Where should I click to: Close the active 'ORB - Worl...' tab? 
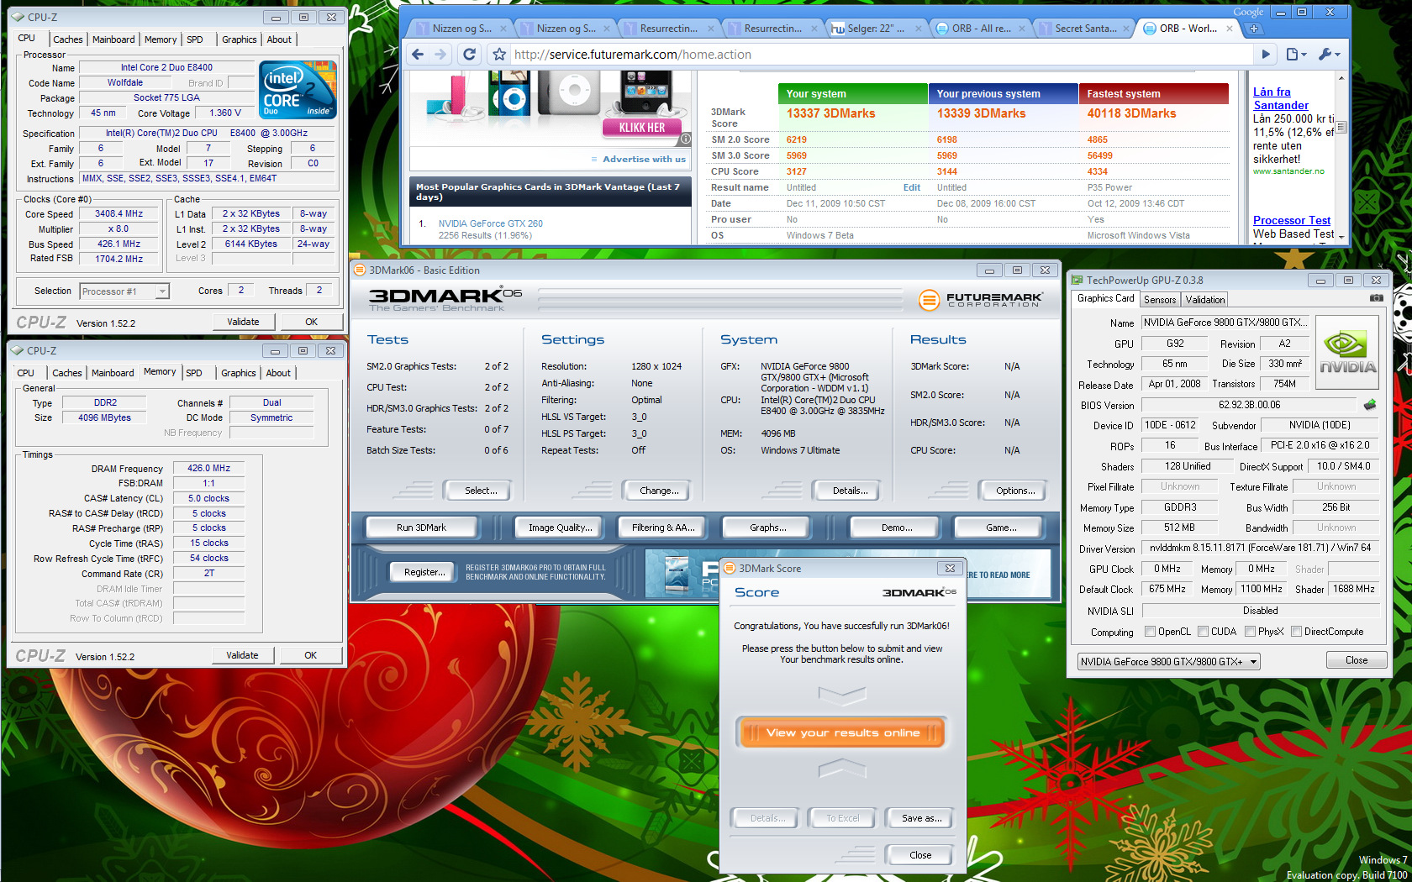coord(1230,29)
